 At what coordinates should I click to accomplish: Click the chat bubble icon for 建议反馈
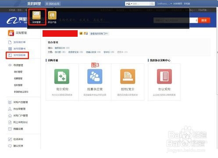10,146
